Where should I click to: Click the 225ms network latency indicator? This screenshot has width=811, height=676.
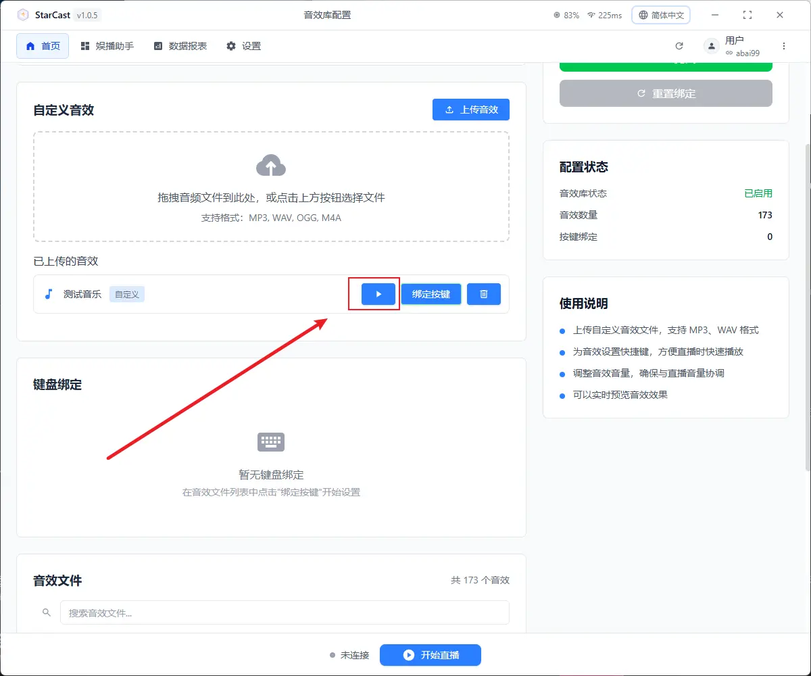tap(604, 15)
